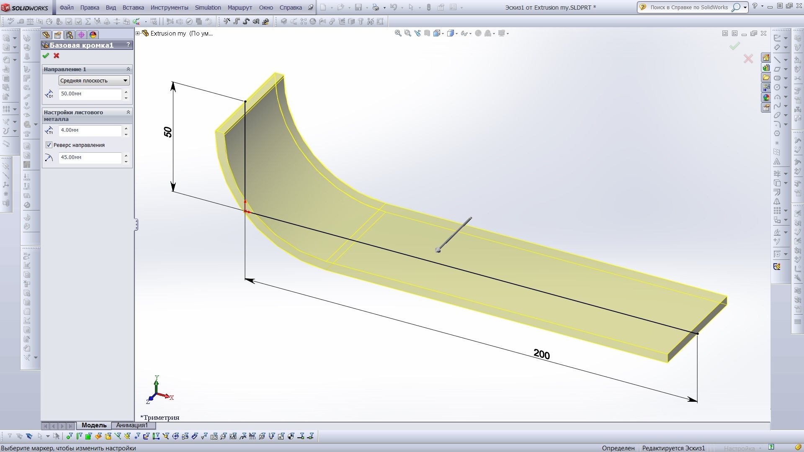
Task: Select the Zoom to Fit tool
Action: pos(397,33)
